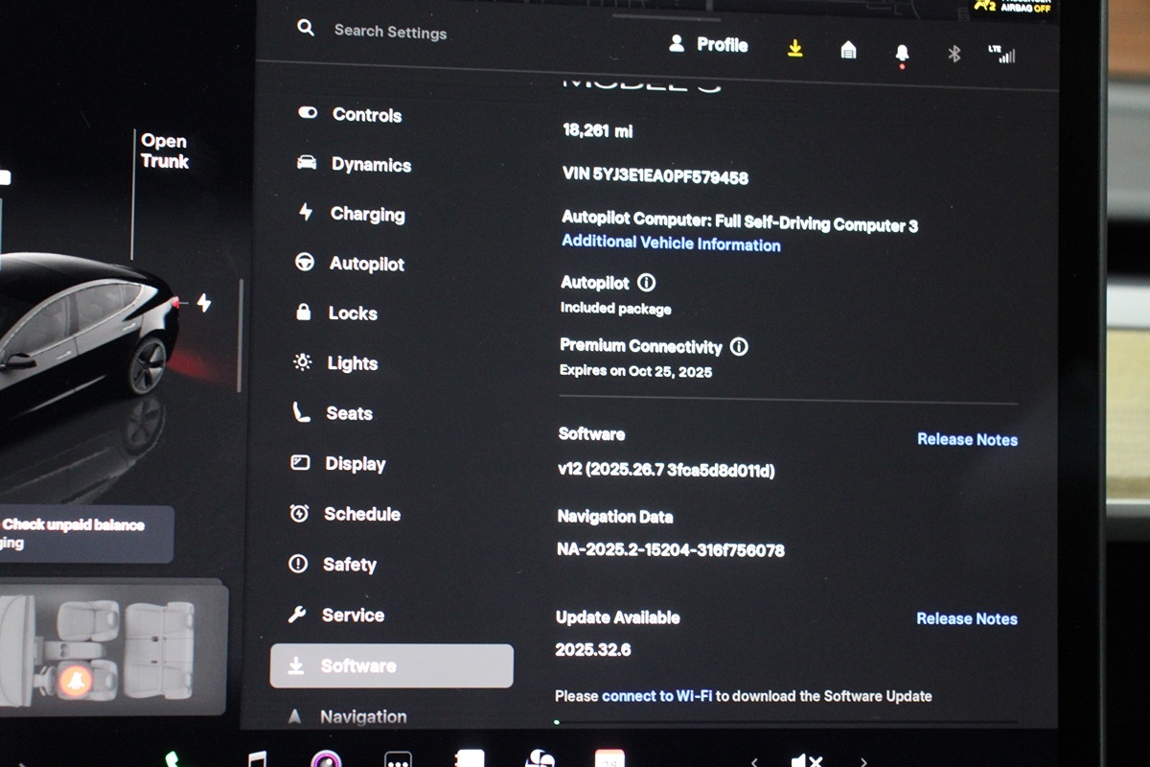Open Additional Vehicle Information link

point(671,244)
